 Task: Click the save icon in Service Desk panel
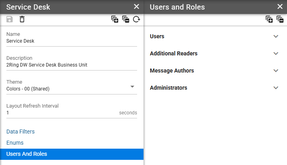[x=10, y=19]
